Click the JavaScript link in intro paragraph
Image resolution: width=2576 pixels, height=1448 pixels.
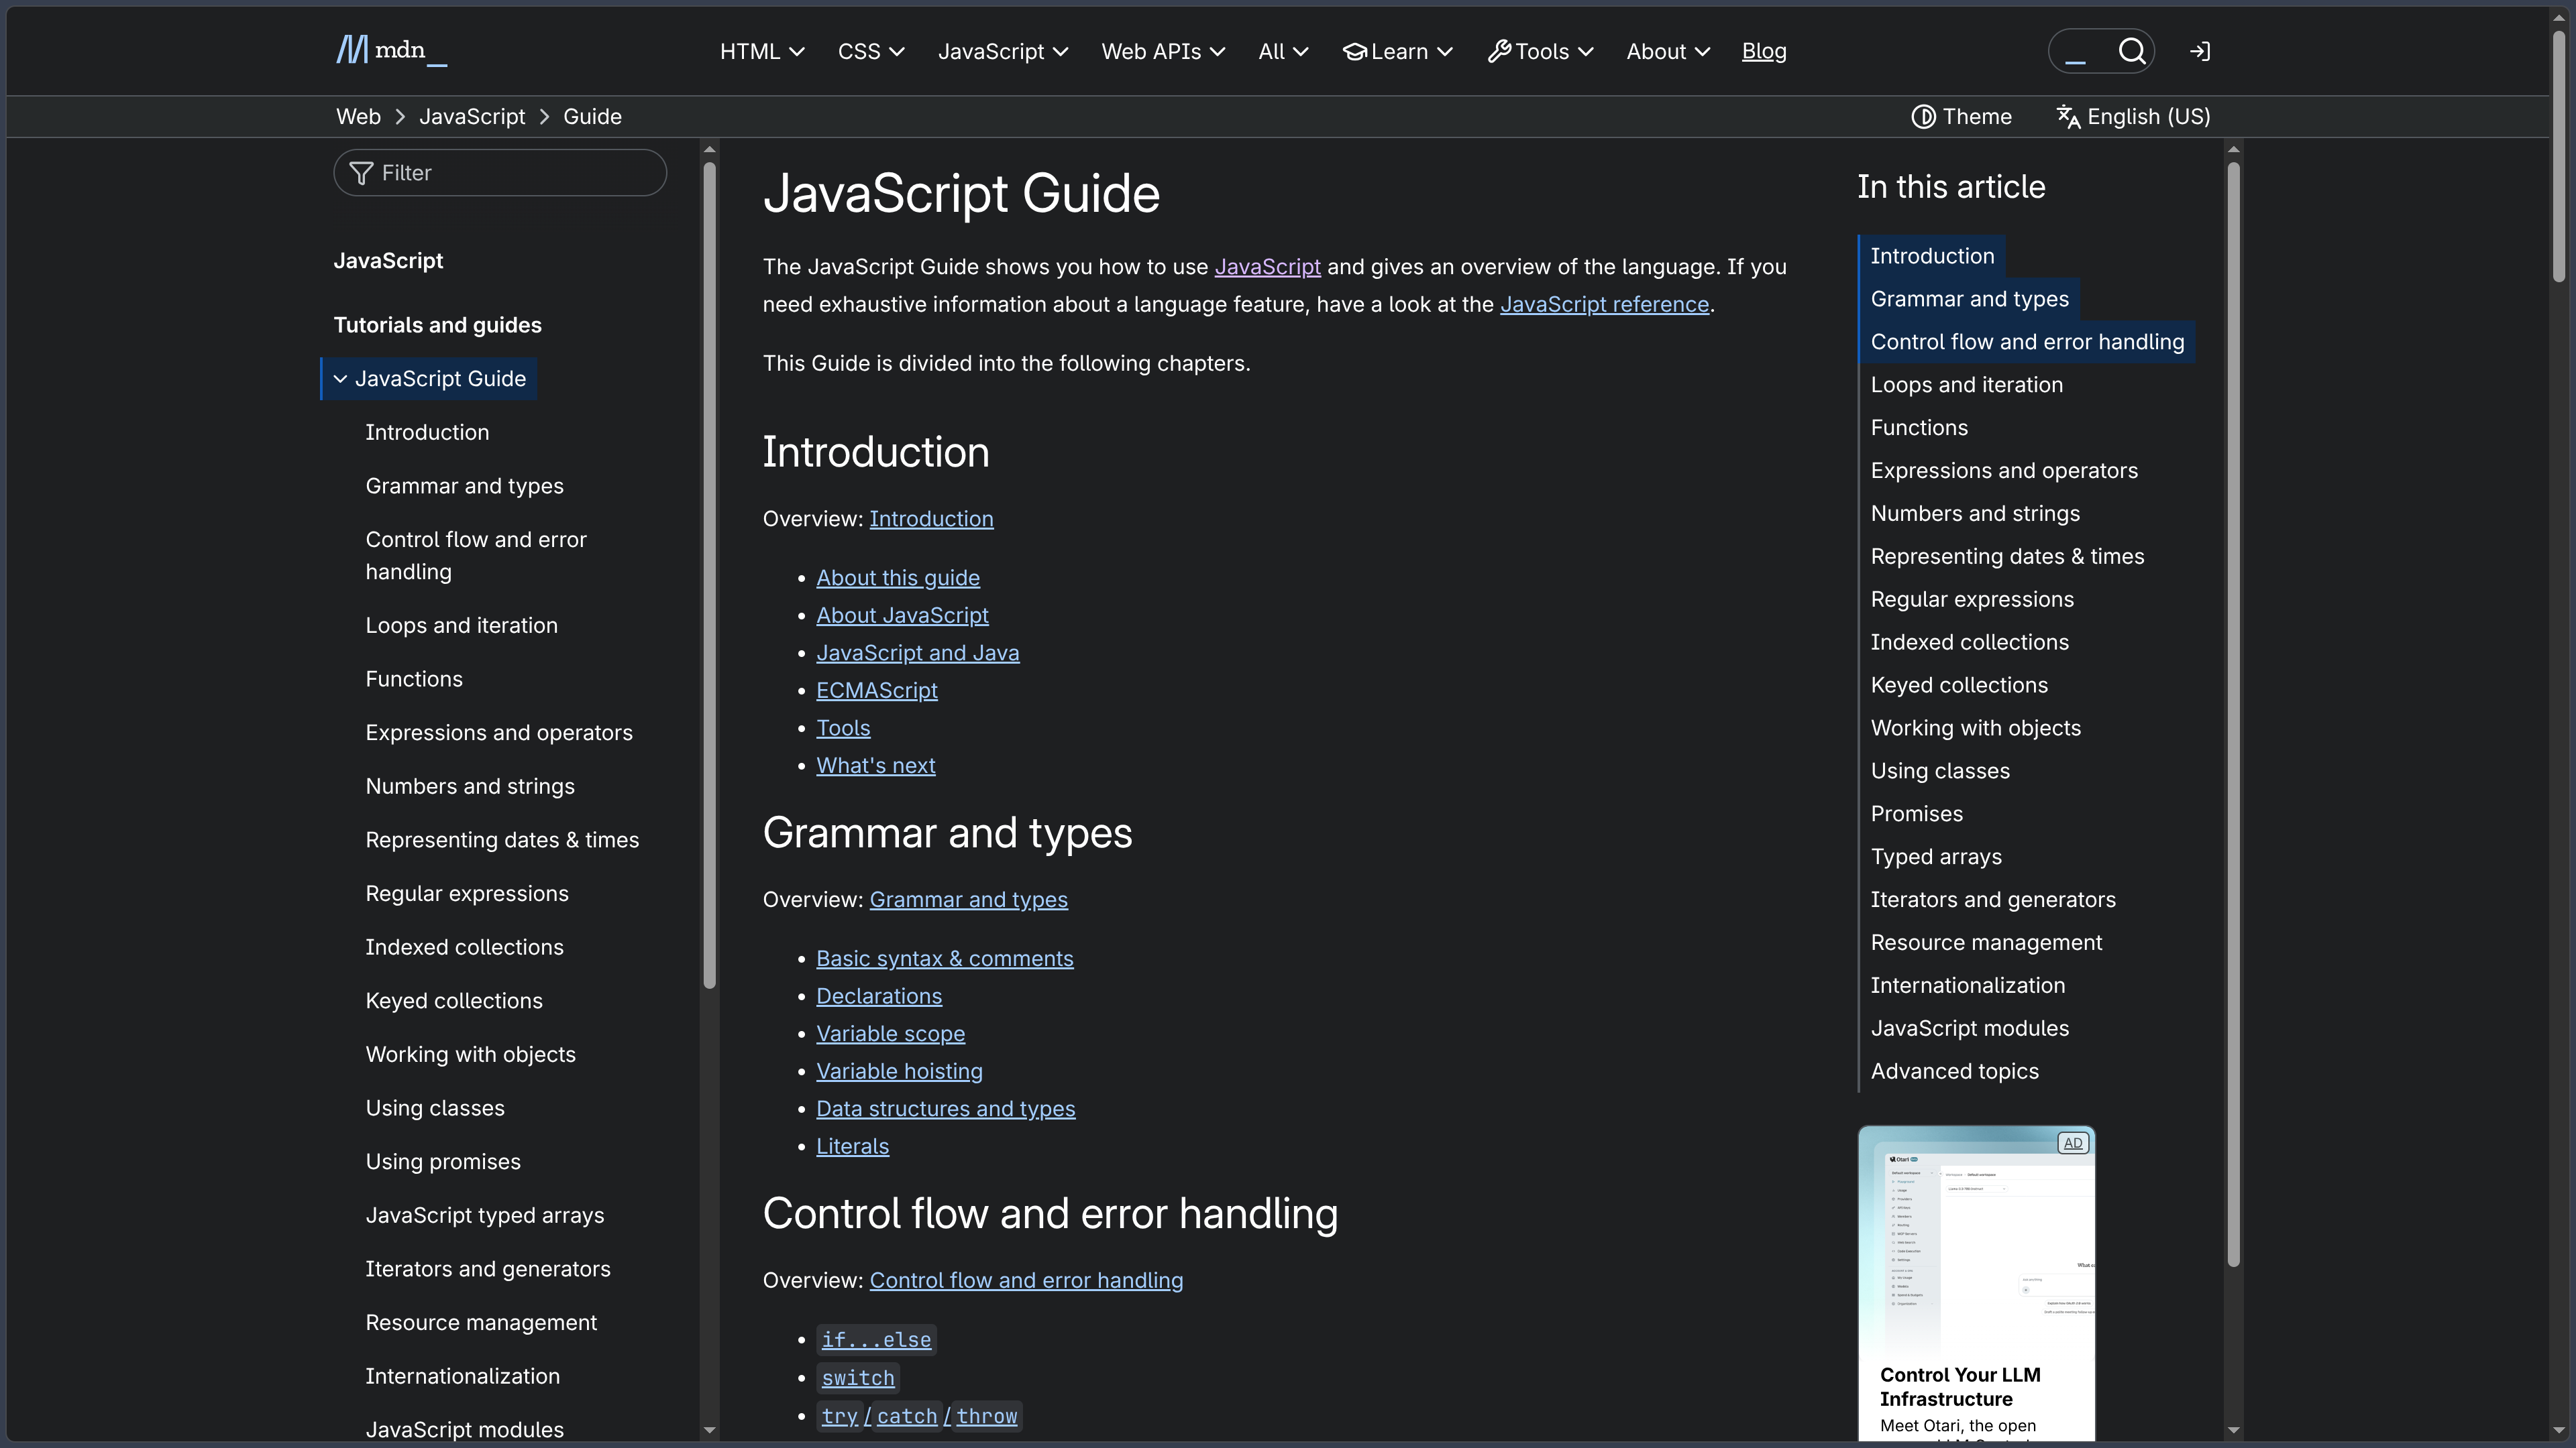click(1267, 267)
